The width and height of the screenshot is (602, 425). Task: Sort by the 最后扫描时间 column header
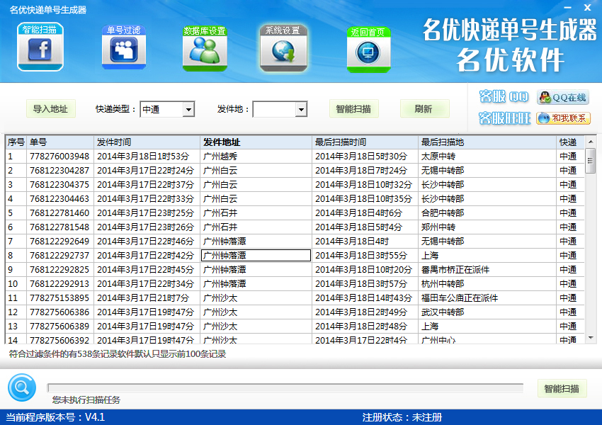[365, 142]
